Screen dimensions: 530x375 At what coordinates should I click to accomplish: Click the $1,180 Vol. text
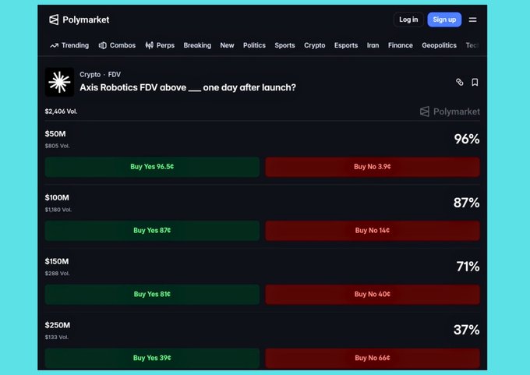pos(58,210)
